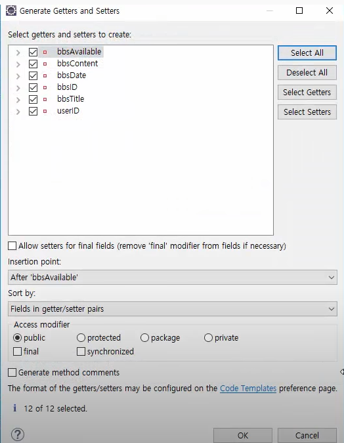Uncheck the bbsAvailable checkbox
The width and height of the screenshot is (344, 443).
pos(33,53)
